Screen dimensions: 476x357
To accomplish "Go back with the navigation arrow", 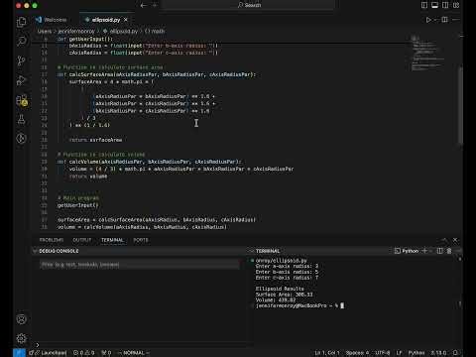I will (144, 5).
